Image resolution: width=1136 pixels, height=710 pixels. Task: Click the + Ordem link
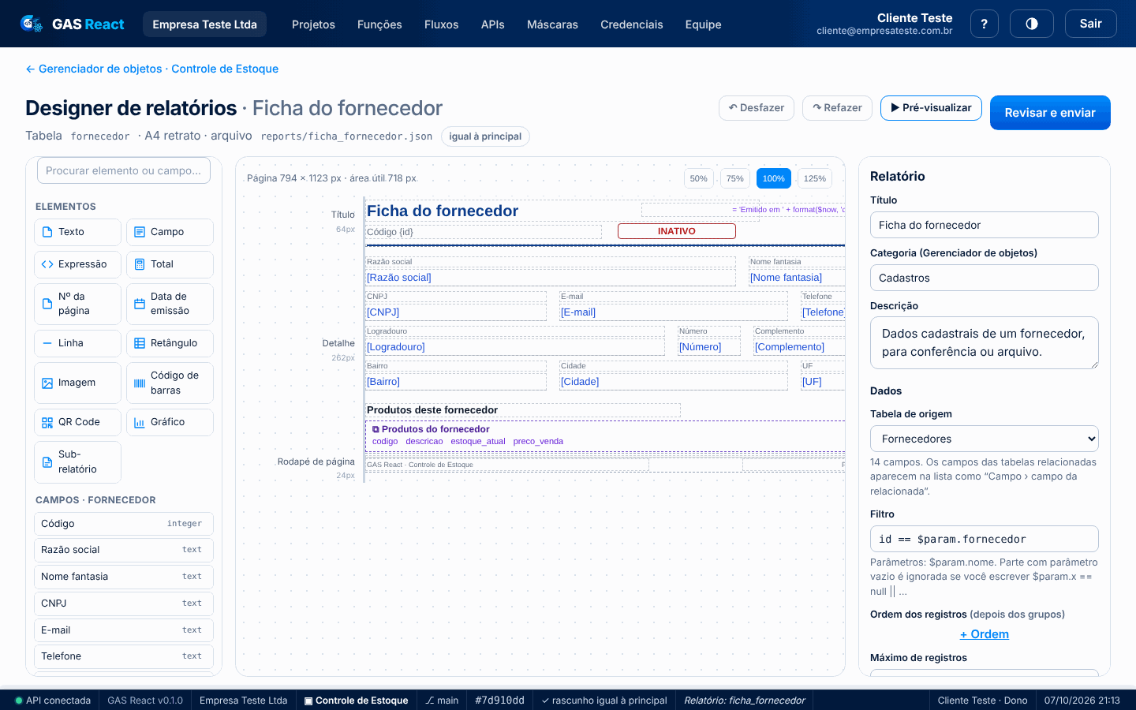click(984, 634)
